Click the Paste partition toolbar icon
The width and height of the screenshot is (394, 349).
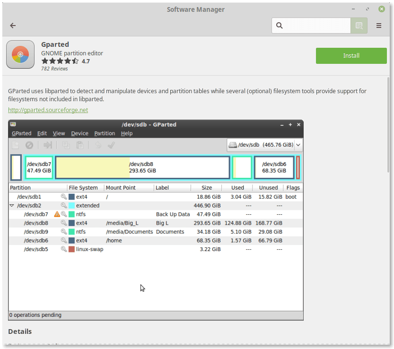[80, 145]
